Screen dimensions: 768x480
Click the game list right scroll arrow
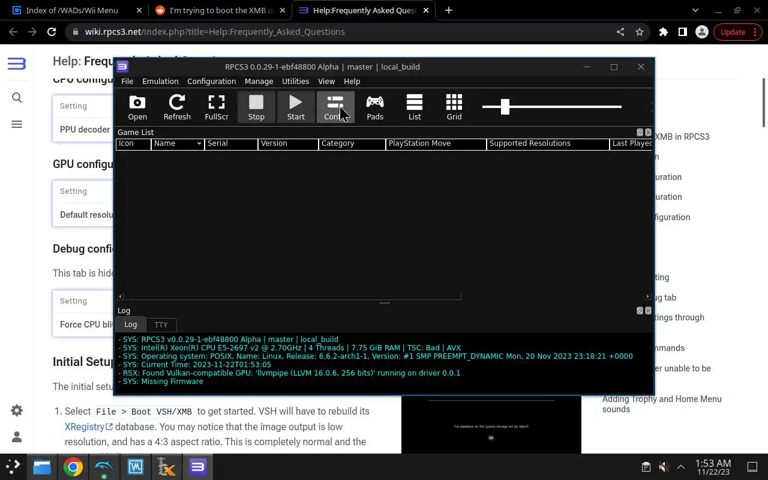pos(647,296)
